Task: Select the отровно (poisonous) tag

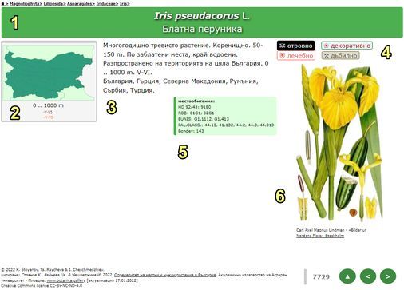Action: click(x=295, y=46)
